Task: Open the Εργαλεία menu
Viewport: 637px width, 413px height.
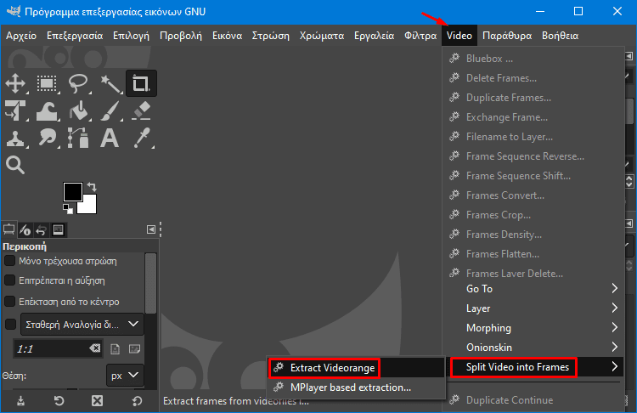Action: 375,36
